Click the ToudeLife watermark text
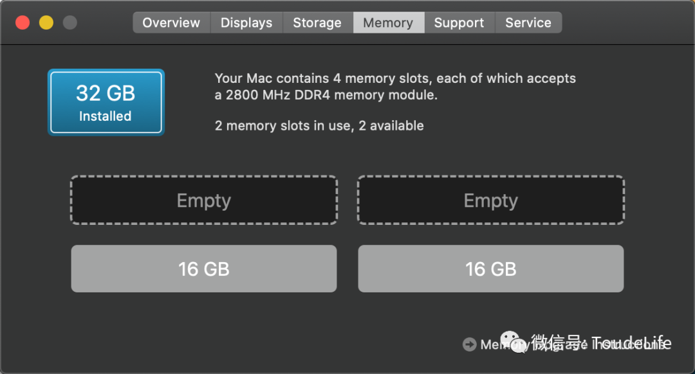The width and height of the screenshot is (695, 374). (x=631, y=343)
